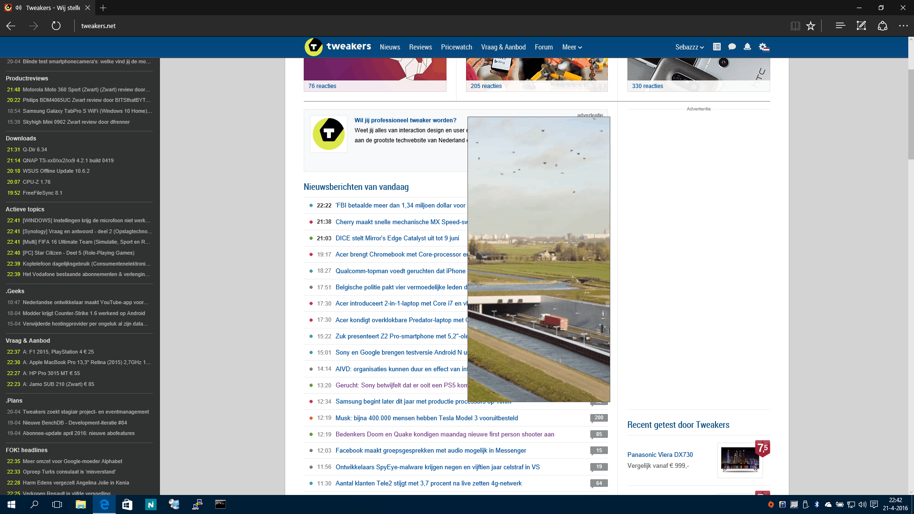Open a new browser tab
The width and height of the screenshot is (914, 514).
pos(103,8)
